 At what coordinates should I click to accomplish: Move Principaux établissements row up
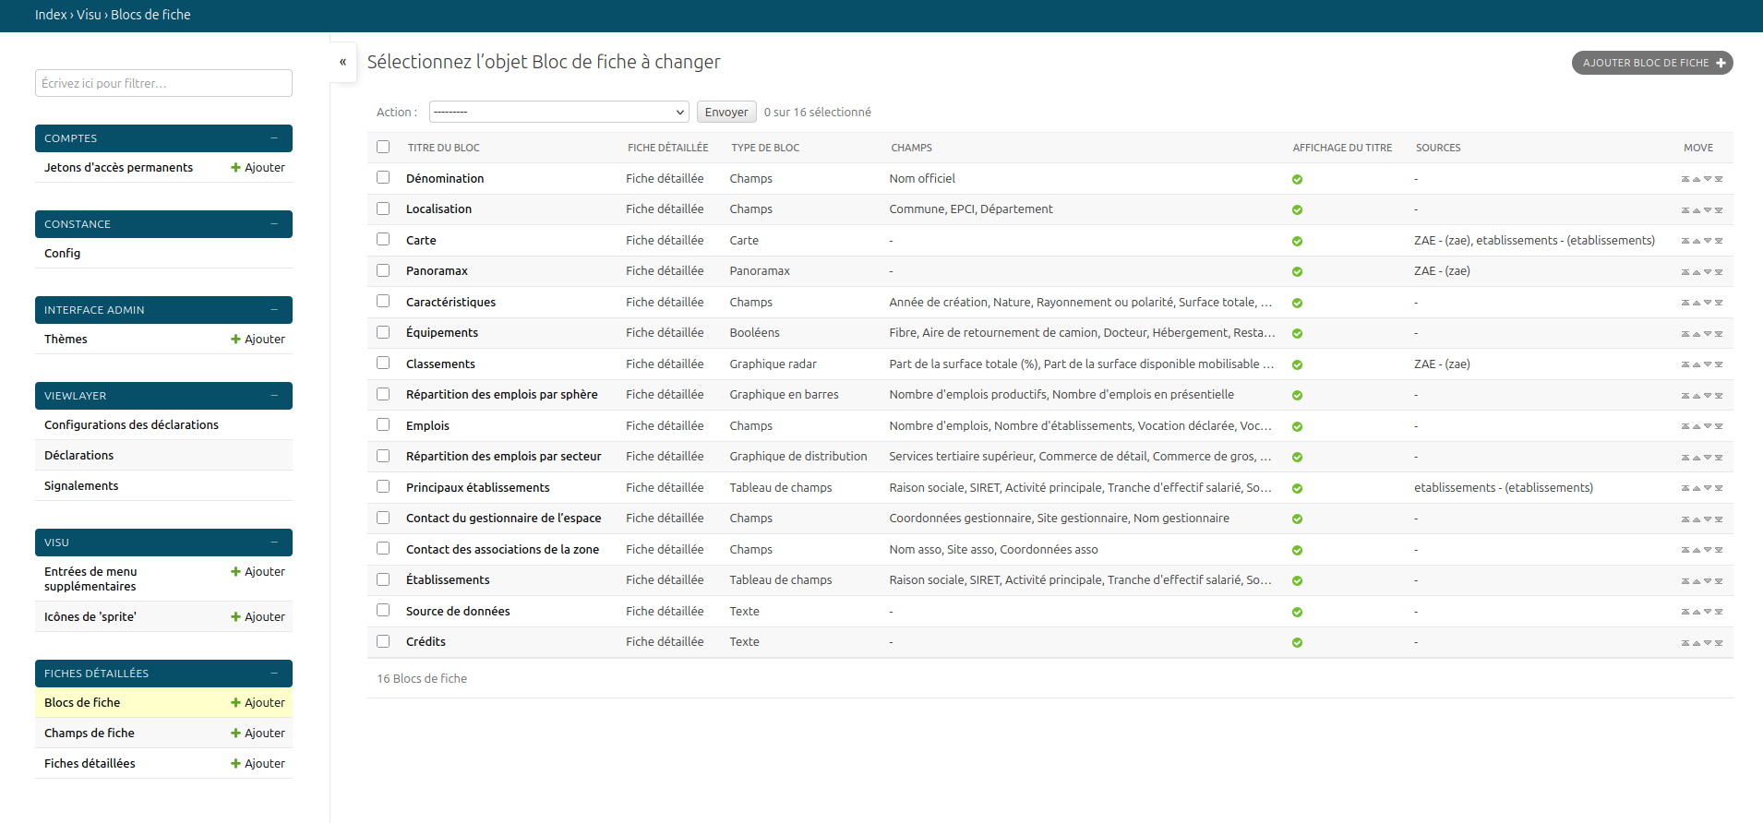[x=1697, y=488]
